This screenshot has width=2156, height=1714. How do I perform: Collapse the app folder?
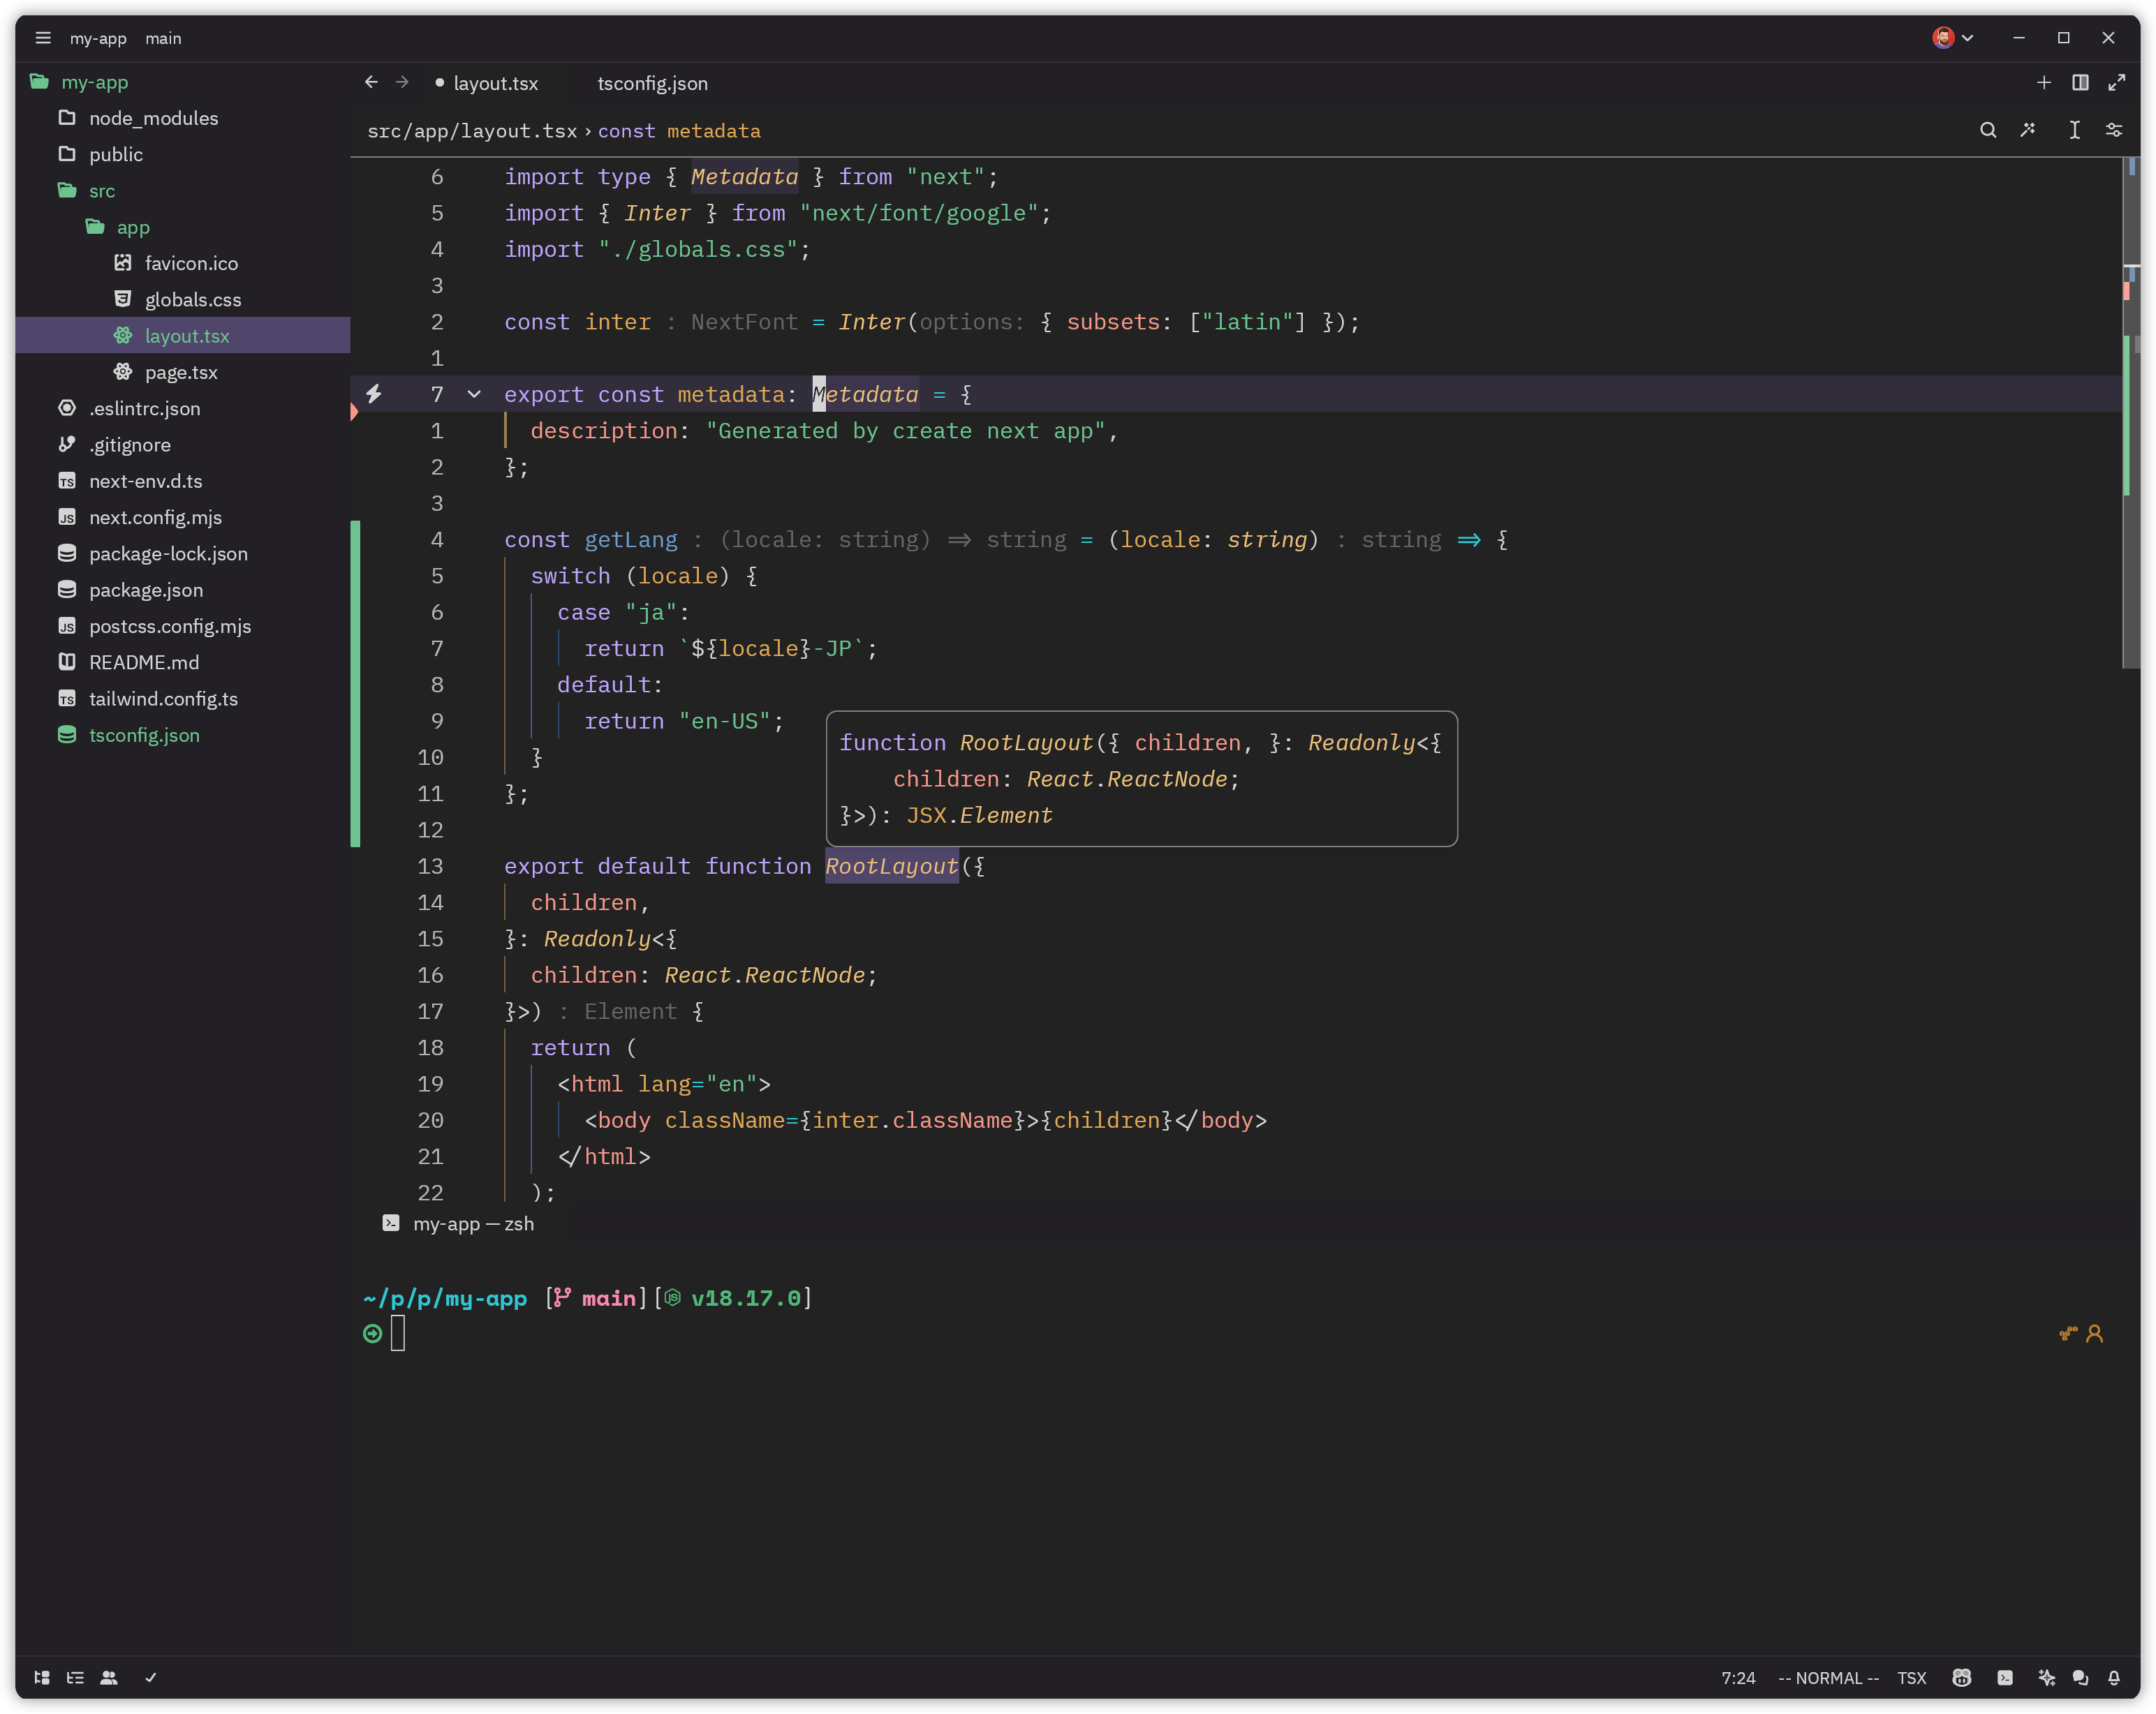coord(117,227)
